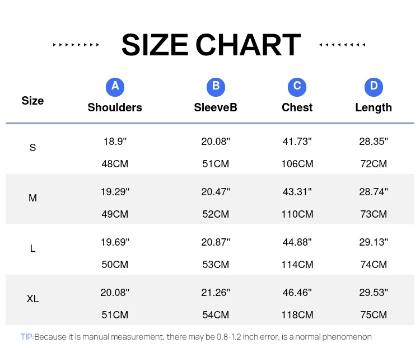
Task: Click the 75CM length value for XL
Action: (x=374, y=315)
